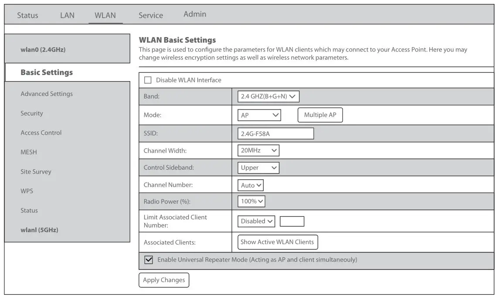Click the Show Active WLAN Clients button
Viewport: 499px width, 297px height.
[x=277, y=242]
